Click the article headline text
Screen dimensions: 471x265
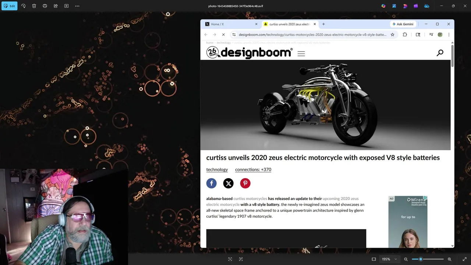coord(323,158)
